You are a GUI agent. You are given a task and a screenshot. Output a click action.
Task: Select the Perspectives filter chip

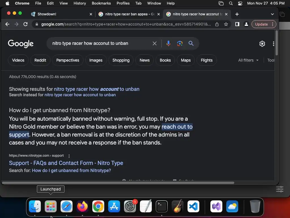point(68,60)
